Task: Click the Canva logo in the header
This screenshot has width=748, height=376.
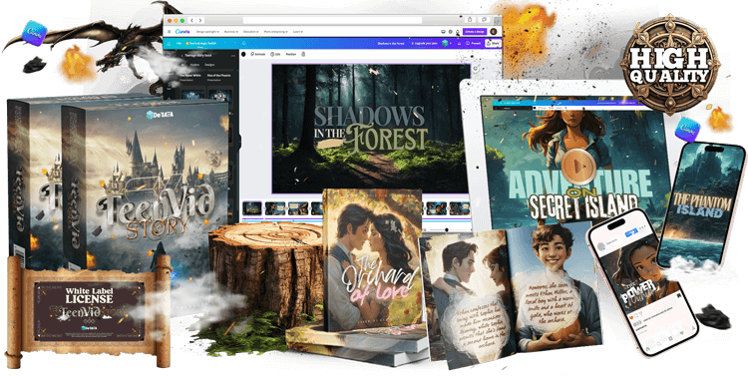Action: (183, 32)
